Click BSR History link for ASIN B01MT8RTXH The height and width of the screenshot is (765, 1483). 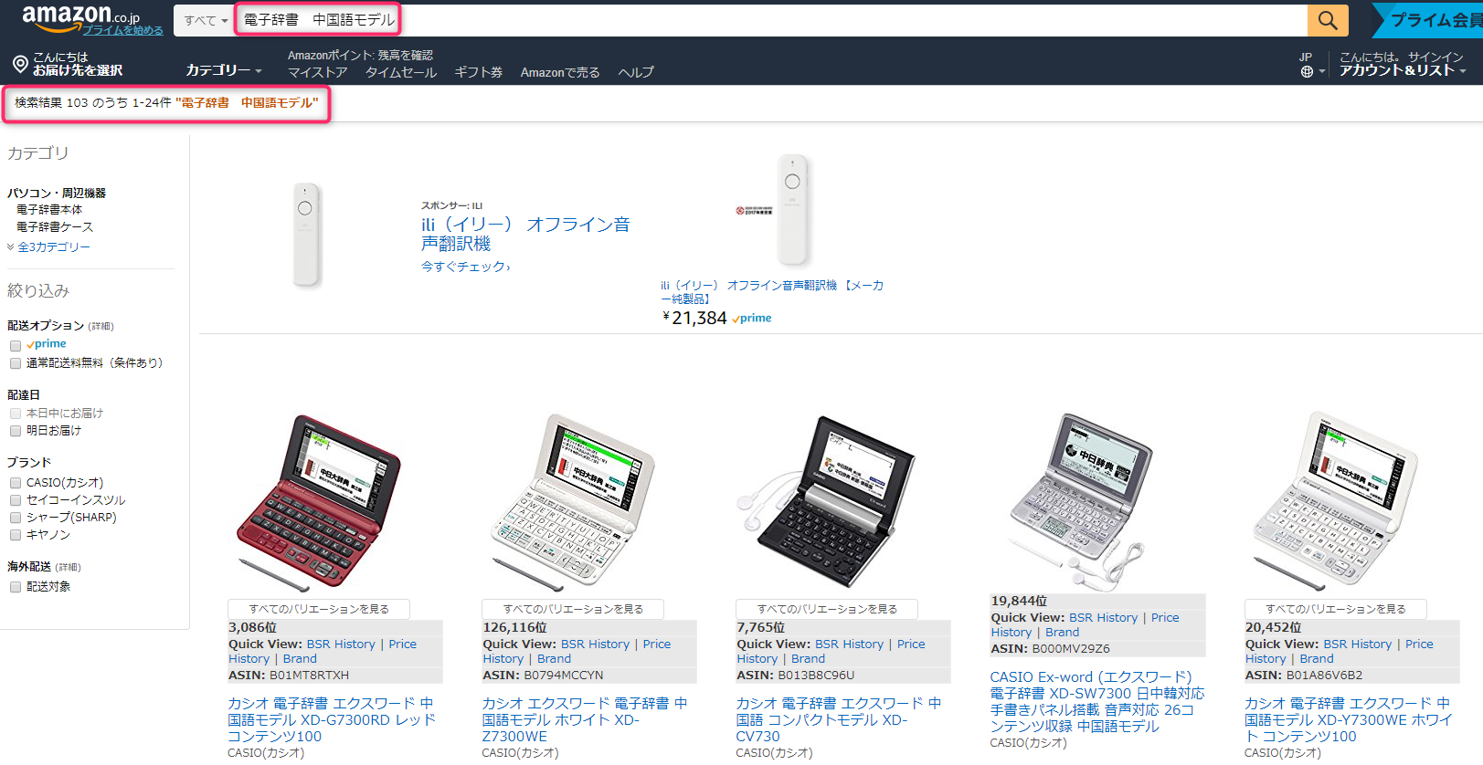[x=341, y=644]
